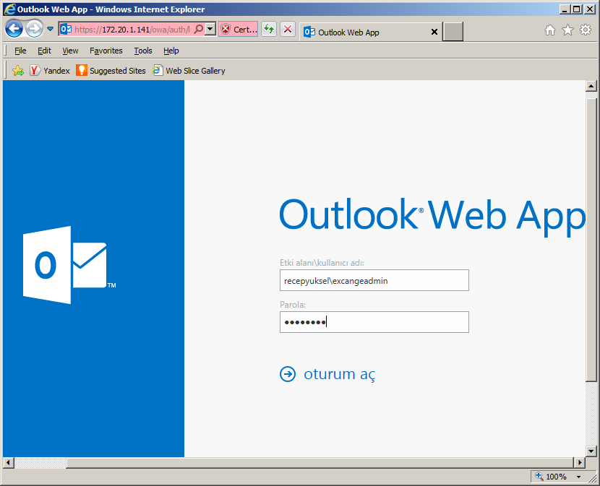Click the browser Forward arrow button
The width and height of the screenshot is (600, 486).
(35, 29)
